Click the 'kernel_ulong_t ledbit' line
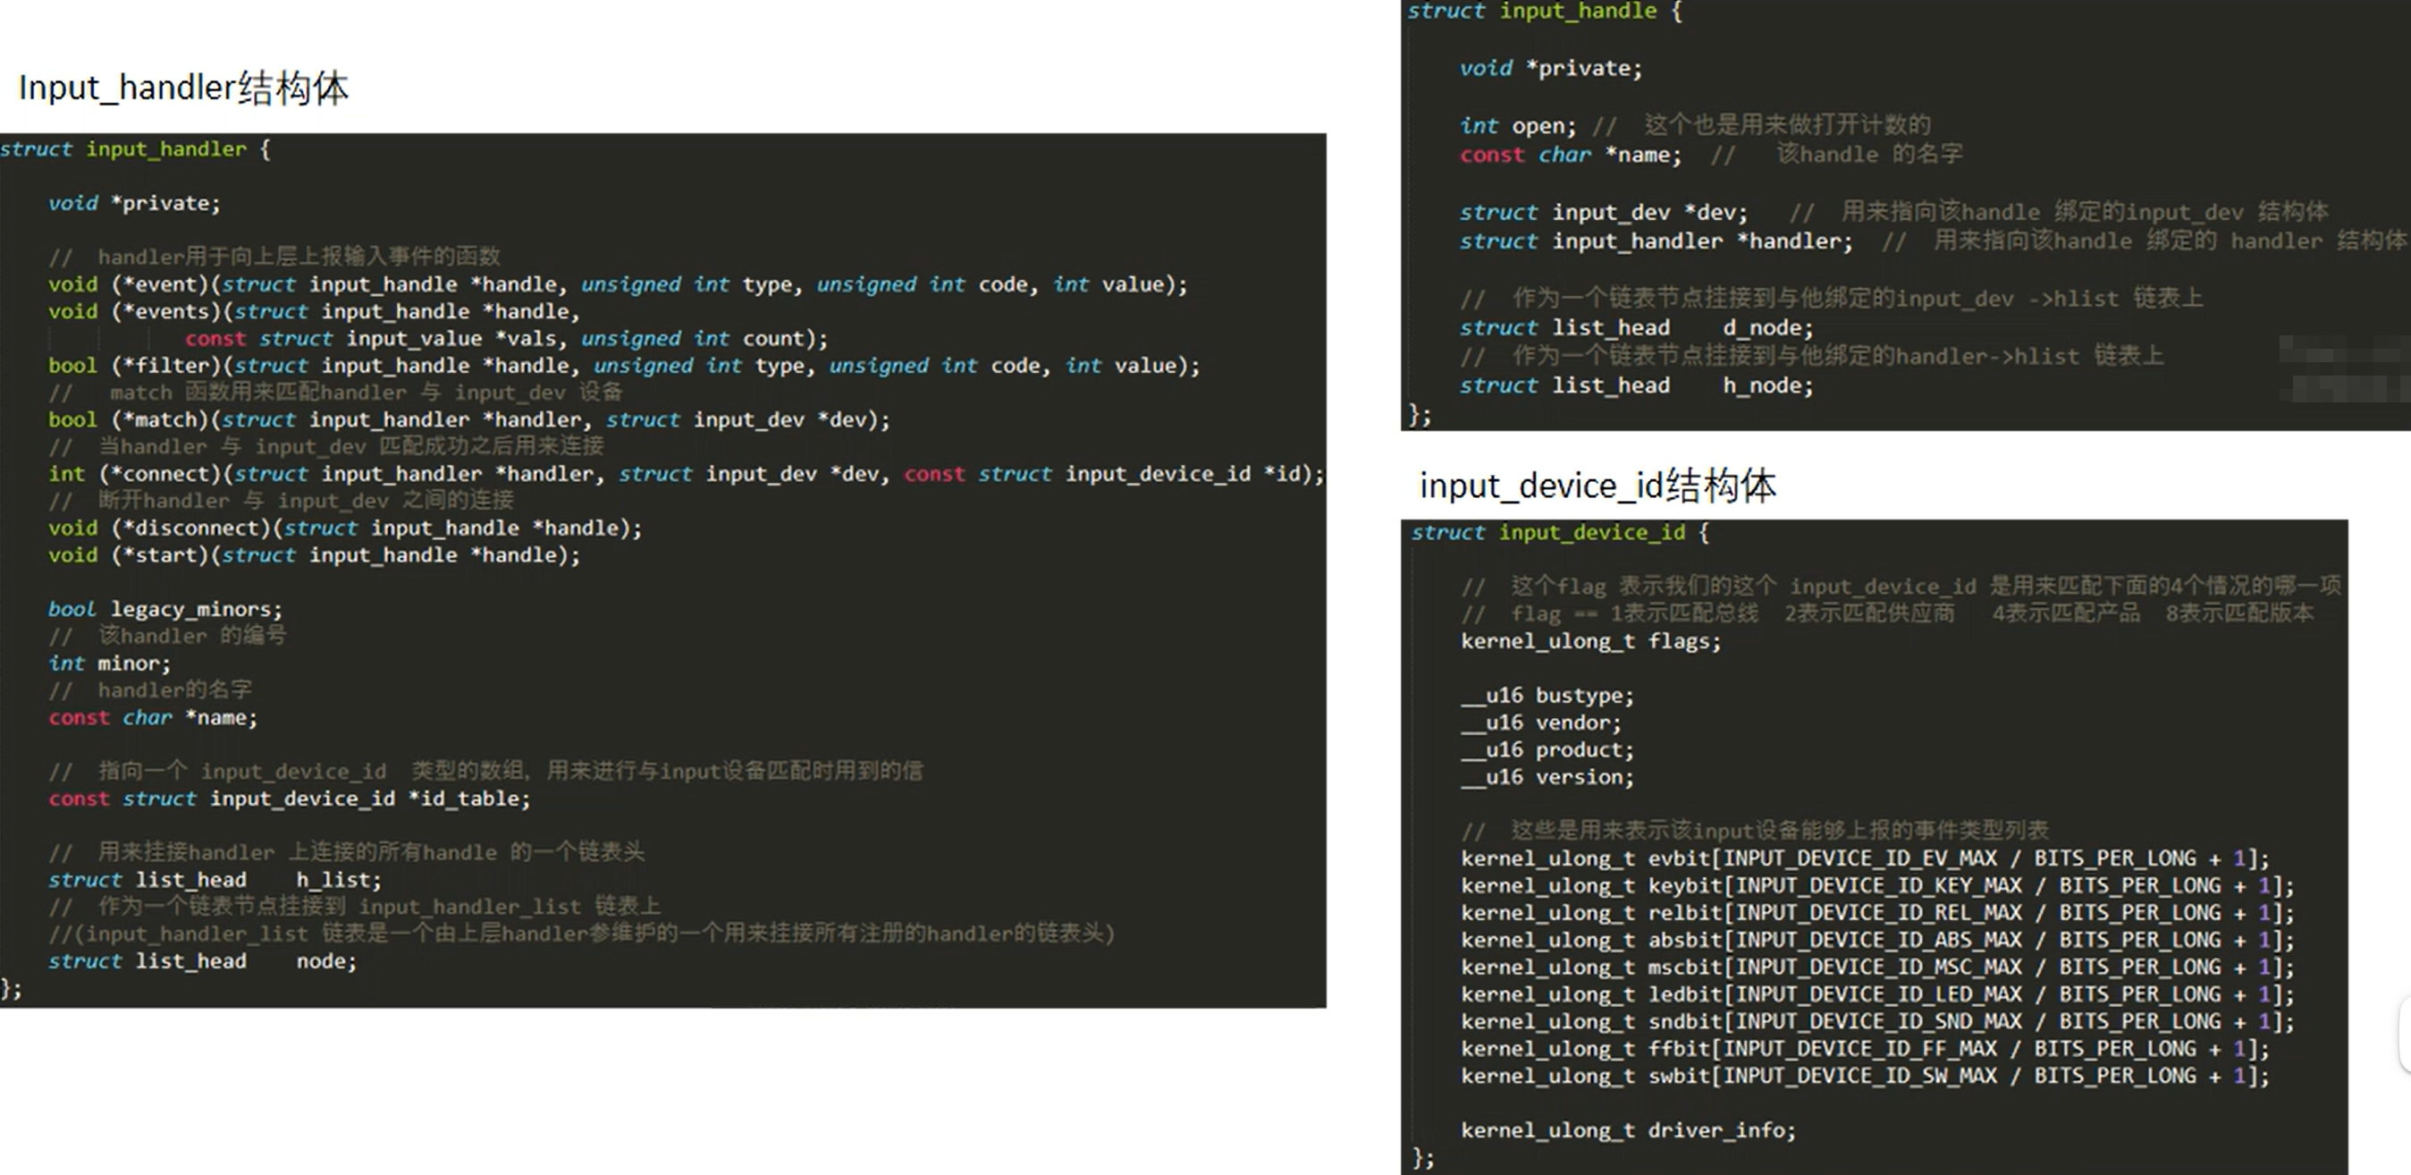Image resolution: width=2411 pixels, height=1175 pixels. pyautogui.click(x=1877, y=994)
